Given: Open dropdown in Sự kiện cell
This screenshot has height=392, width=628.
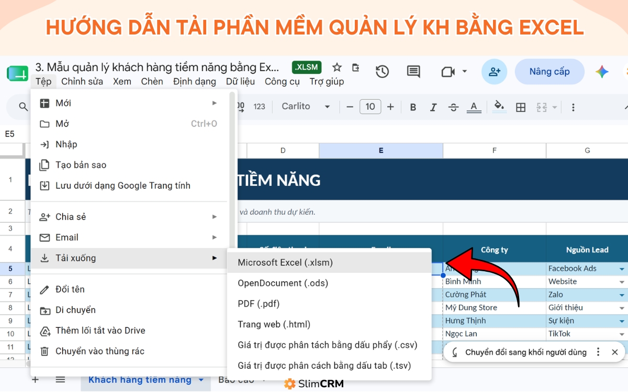Looking at the screenshot, I should point(622,321).
